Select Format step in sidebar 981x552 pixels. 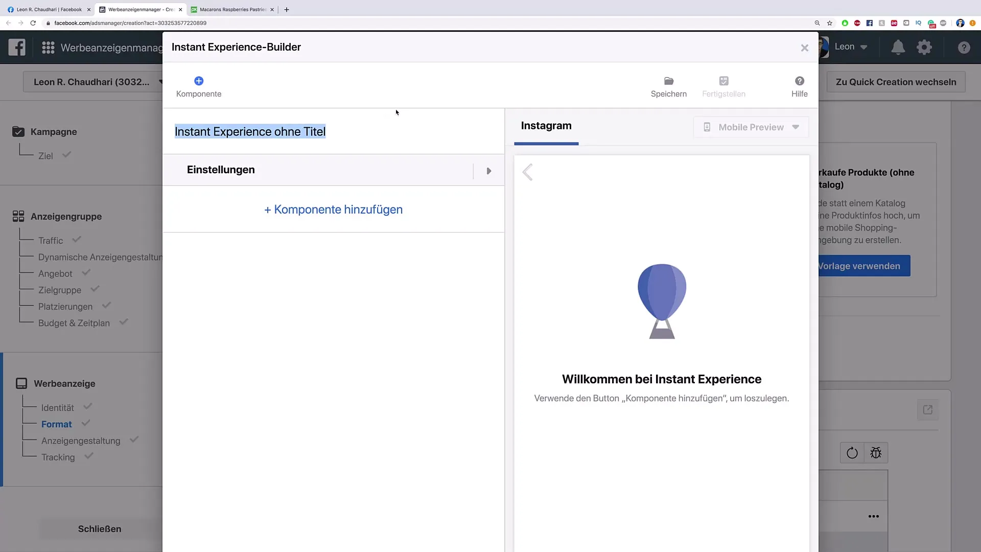(x=57, y=424)
